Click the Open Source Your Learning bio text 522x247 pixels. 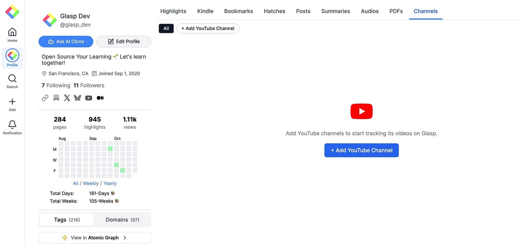pyautogui.click(x=94, y=60)
